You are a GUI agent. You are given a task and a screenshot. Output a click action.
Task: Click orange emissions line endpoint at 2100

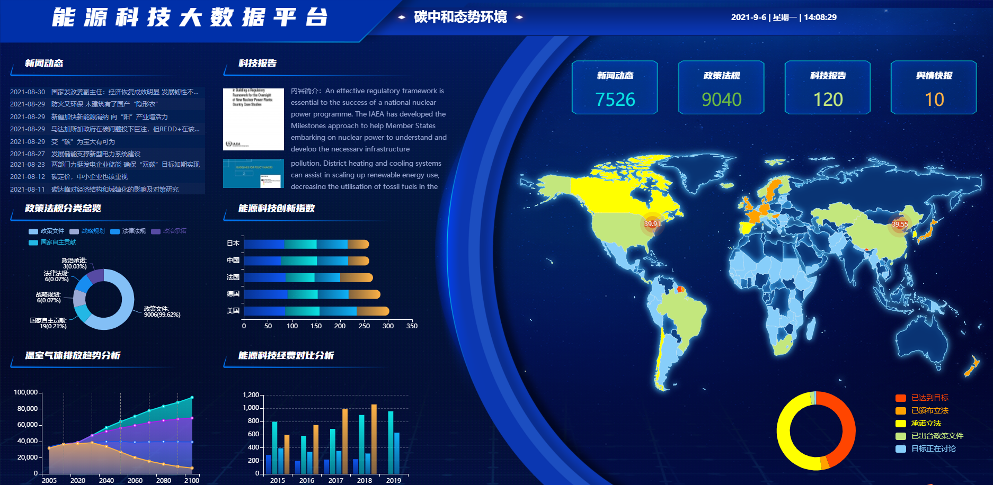tap(192, 468)
